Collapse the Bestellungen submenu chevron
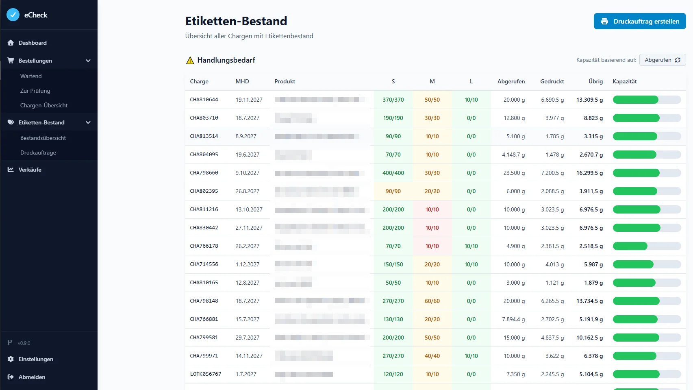693x390 pixels. pos(88,61)
